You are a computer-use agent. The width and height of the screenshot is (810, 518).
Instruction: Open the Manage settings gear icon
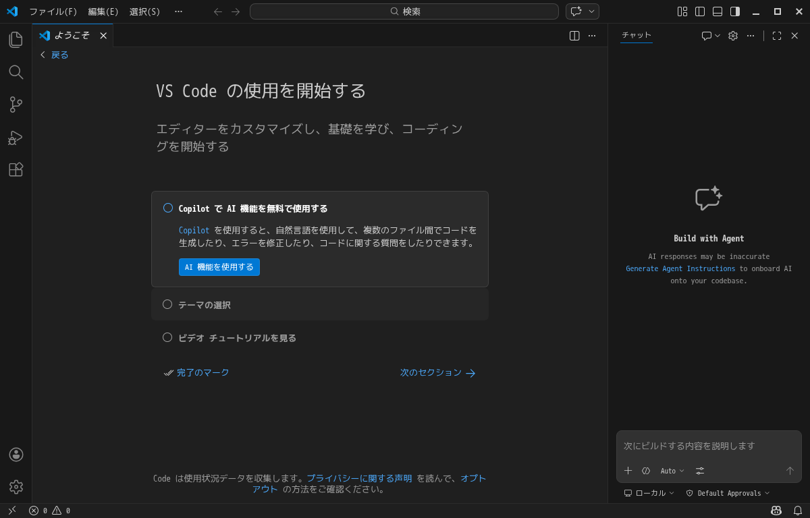coord(16,487)
